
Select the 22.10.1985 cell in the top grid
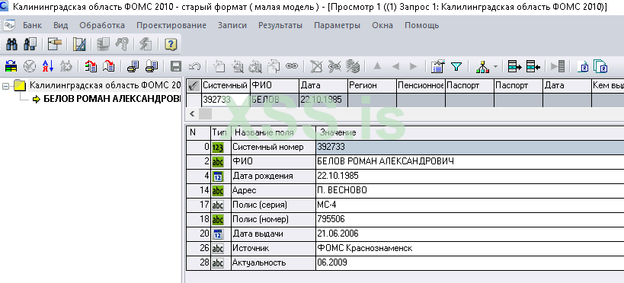[x=323, y=100]
